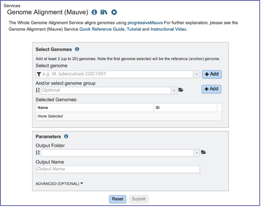The image size is (261, 207).
Task: Toggle A-Z sort icon next to genome group
Action: pos(38,90)
